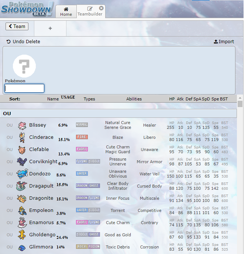Select the Clefable sprite icon
Viewport: 248px width, 254px height.
(22, 150)
